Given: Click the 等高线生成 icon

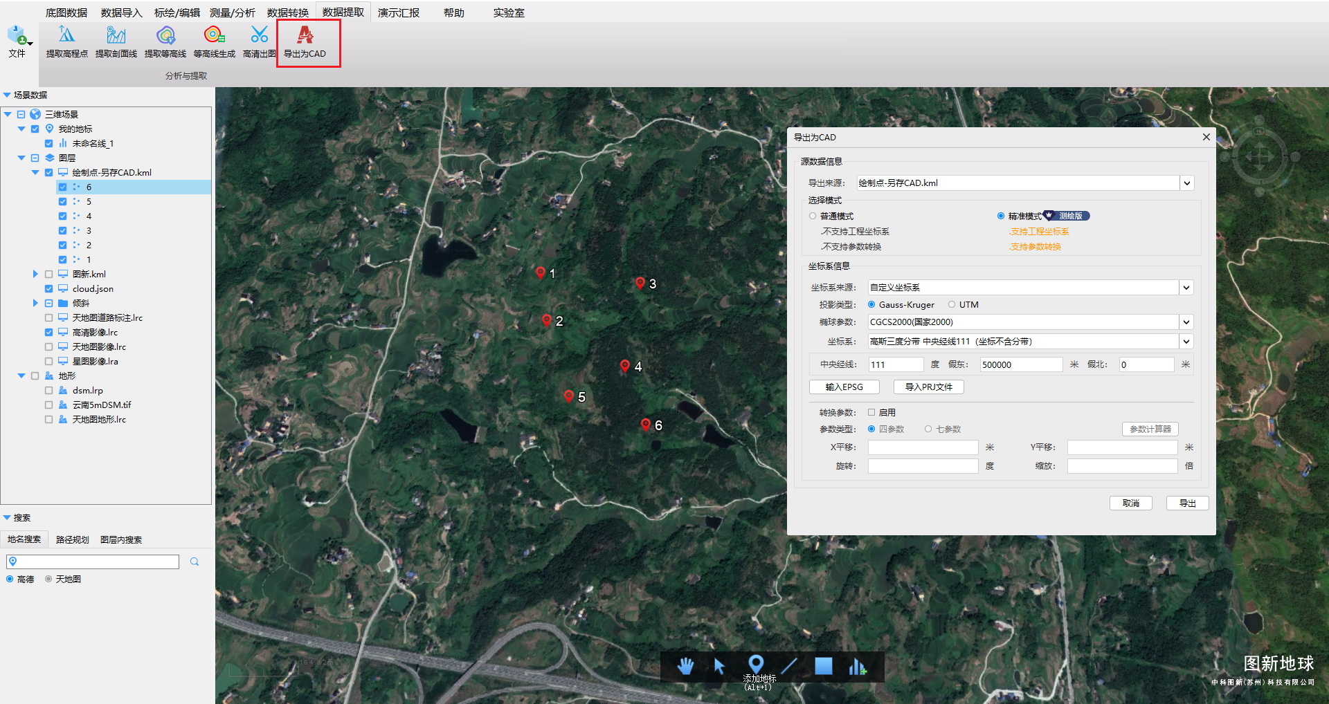Looking at the screenshot, I should [214, 35].
